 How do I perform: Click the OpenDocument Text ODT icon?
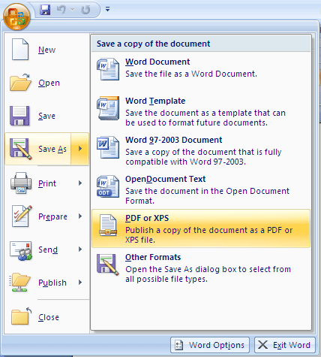tap(108, 186)
